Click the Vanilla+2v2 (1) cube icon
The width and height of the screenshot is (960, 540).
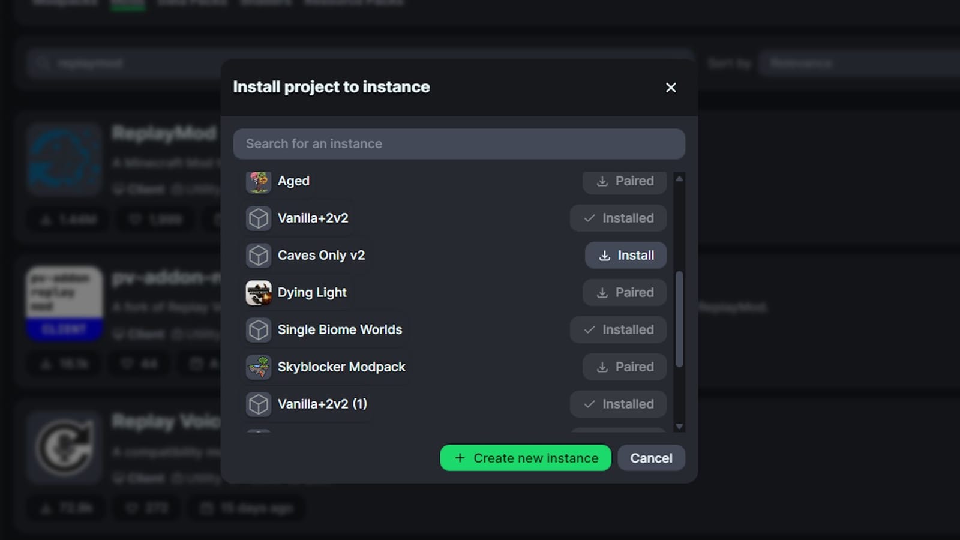(259, 404)
